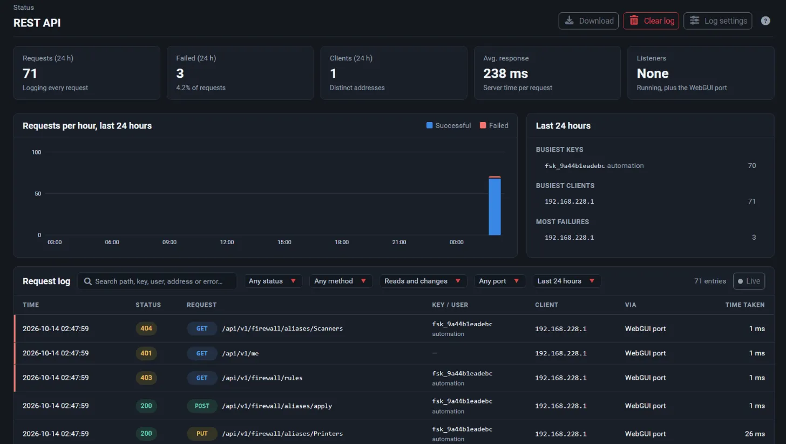The image size is (786, 444).
Task: Open the Any port filter dropdown
Action: coord(500,281)
